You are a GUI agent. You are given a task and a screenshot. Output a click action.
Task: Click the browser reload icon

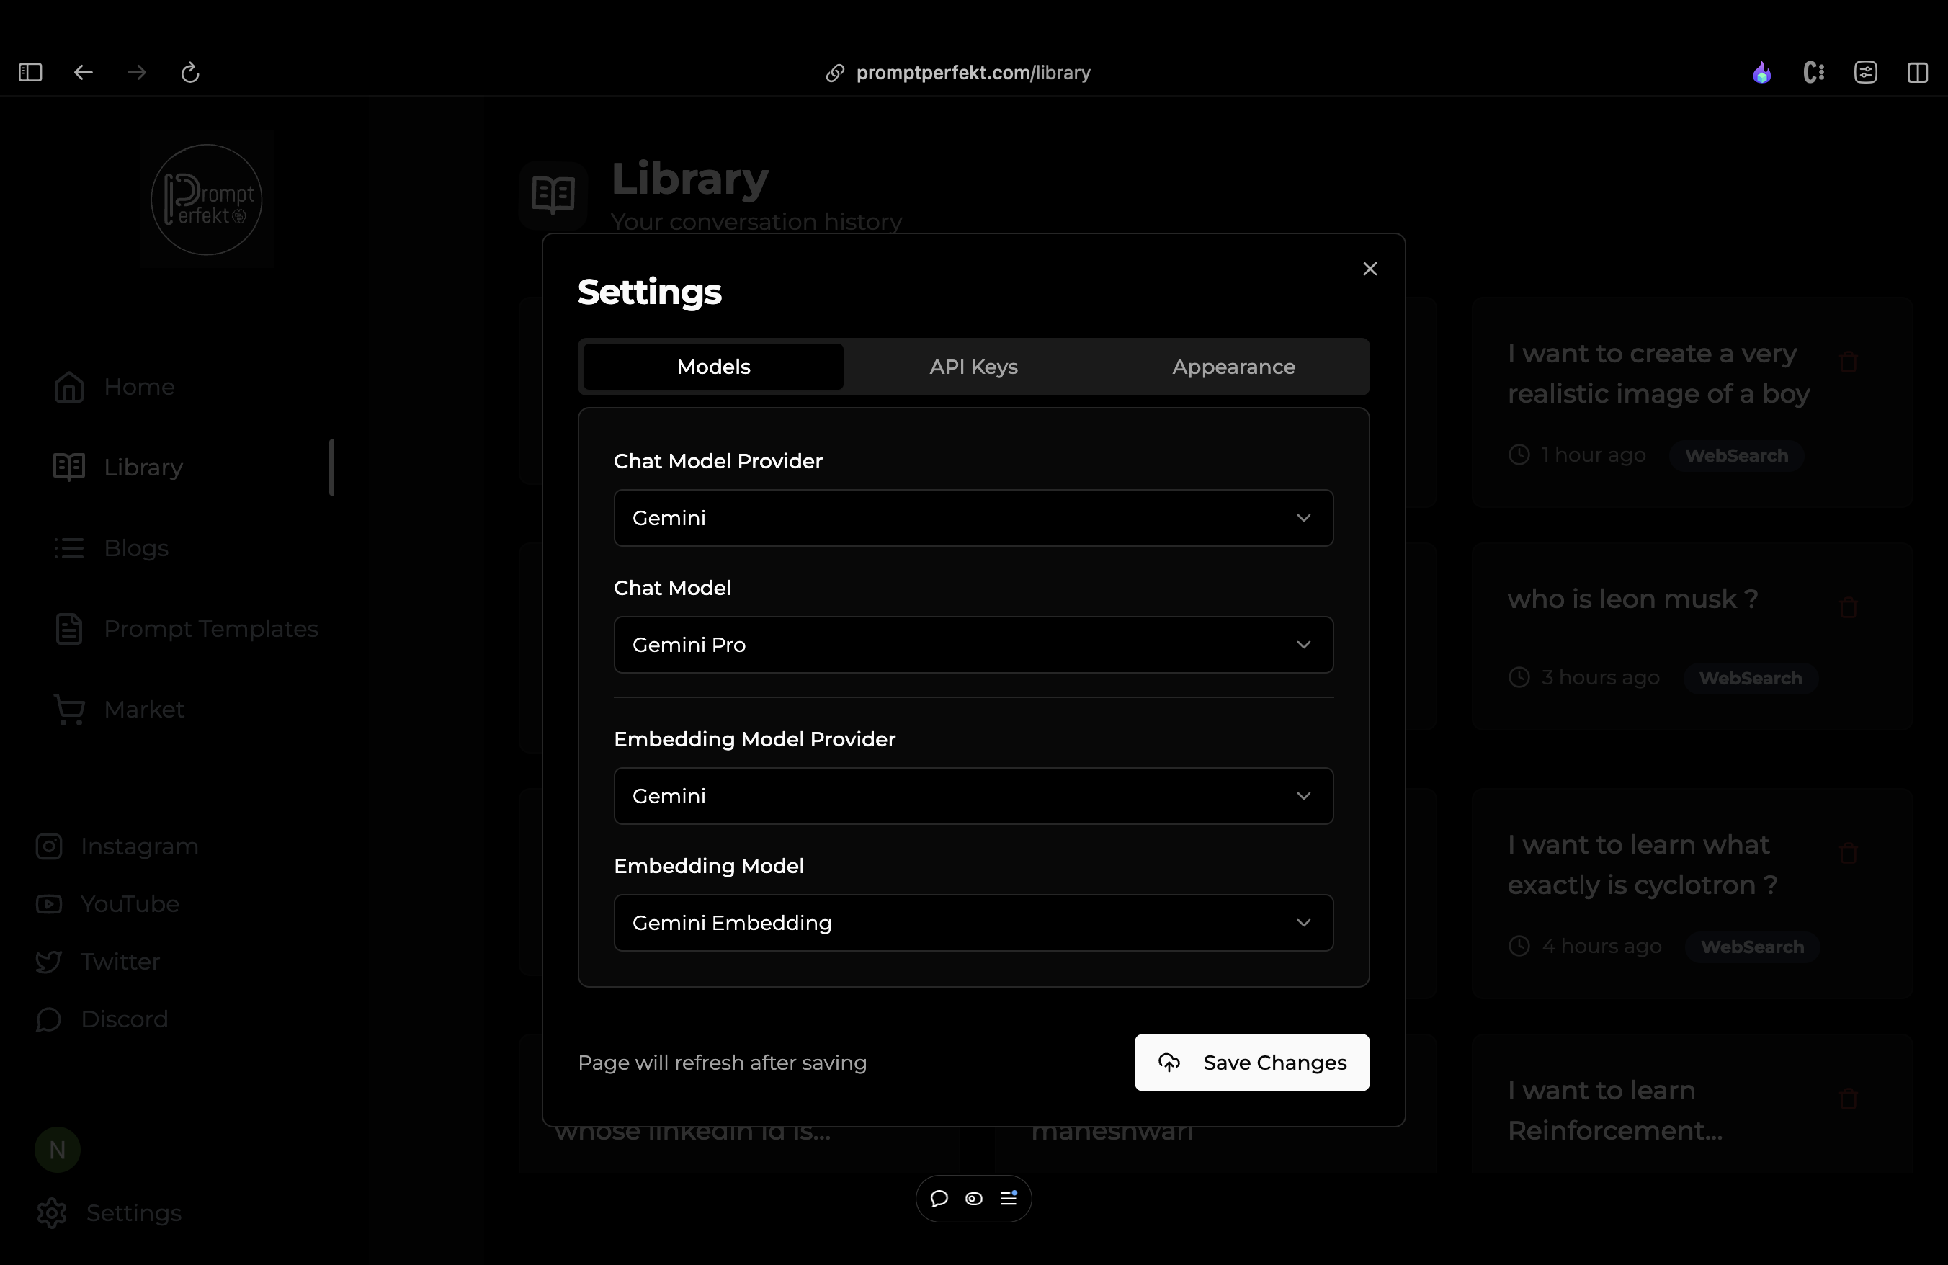tap(190, 72)
